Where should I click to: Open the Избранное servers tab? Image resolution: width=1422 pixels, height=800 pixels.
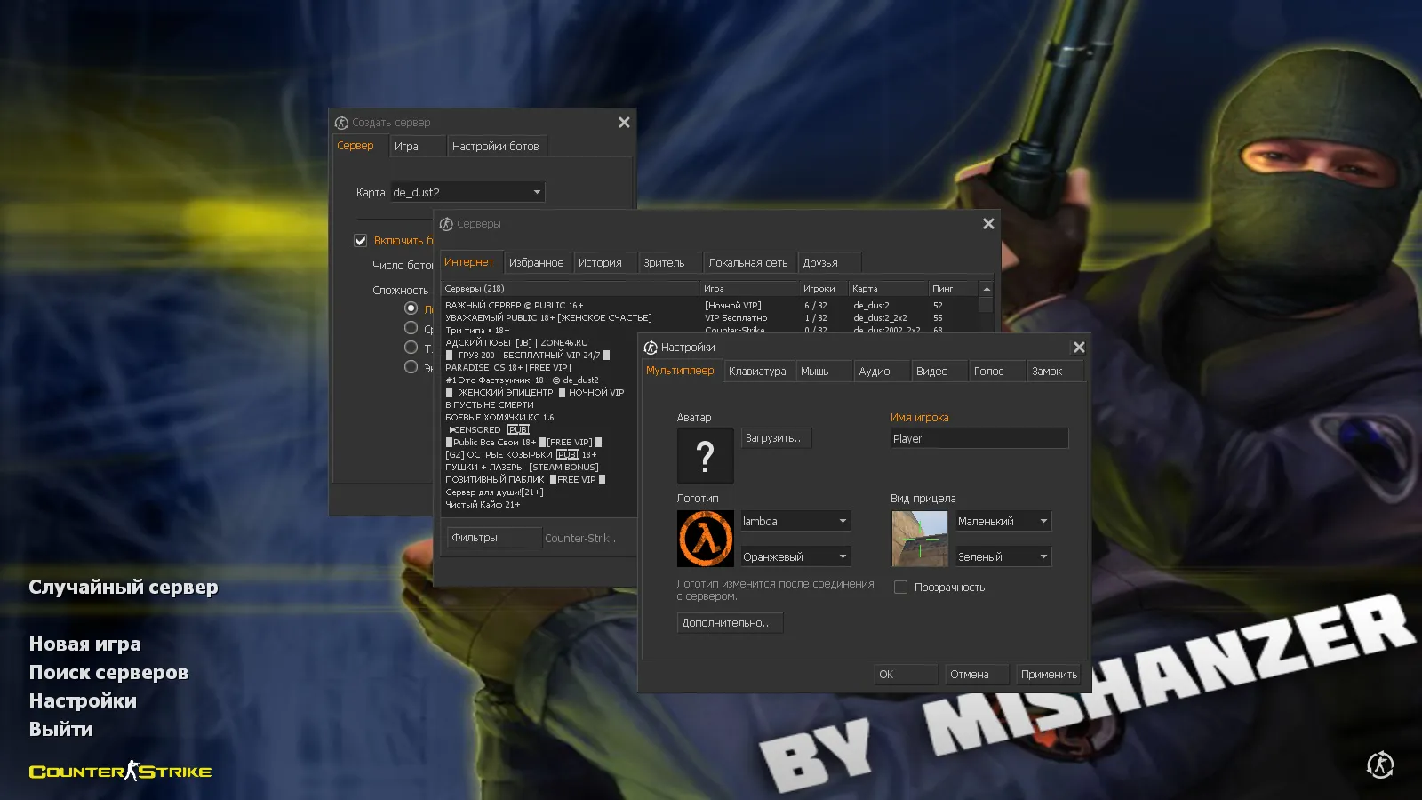(537, 262)
